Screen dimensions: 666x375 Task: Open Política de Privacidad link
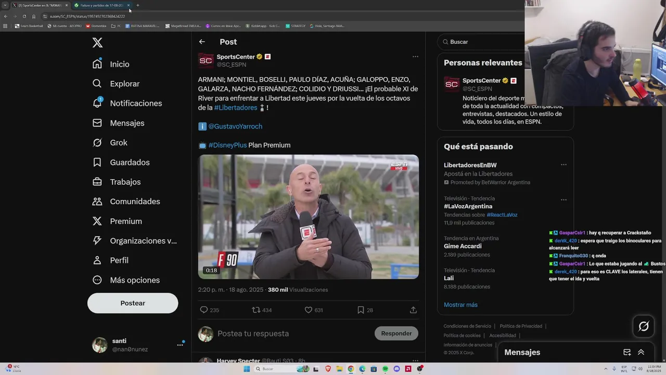521,326
